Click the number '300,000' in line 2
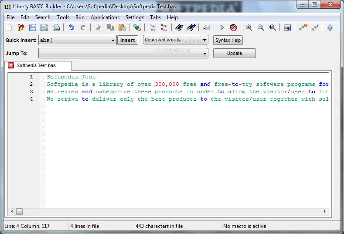344x234 pixels. (167, 84)
